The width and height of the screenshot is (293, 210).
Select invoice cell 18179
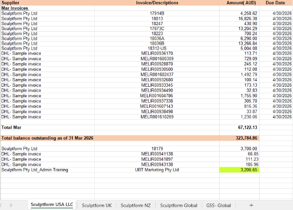[x=157, y=149]
